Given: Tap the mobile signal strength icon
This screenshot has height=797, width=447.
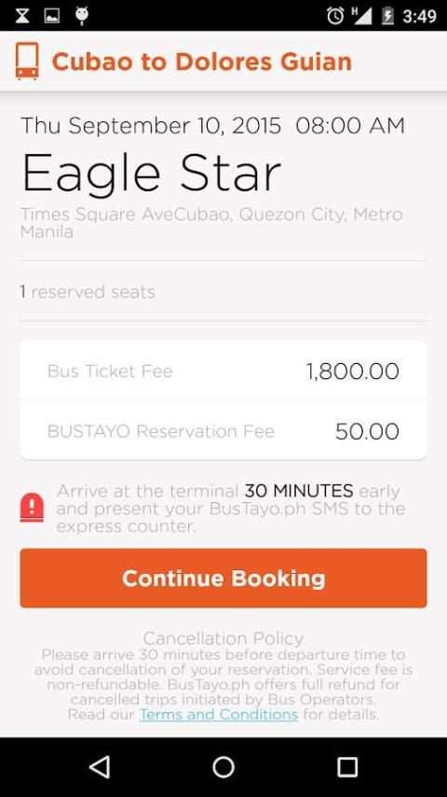Looking at the screenshot, I should tap(362, 16).
